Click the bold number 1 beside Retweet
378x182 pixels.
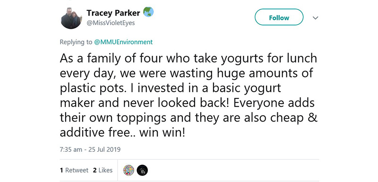coord(62,171)
